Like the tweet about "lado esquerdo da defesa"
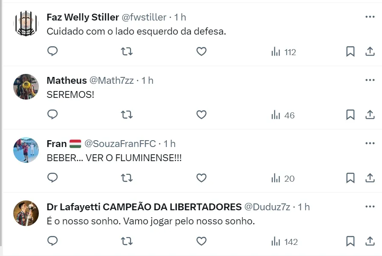The height and width of the screenshot is (256, 382). click(x=201, y=52)
